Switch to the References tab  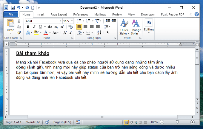point(81,15)
